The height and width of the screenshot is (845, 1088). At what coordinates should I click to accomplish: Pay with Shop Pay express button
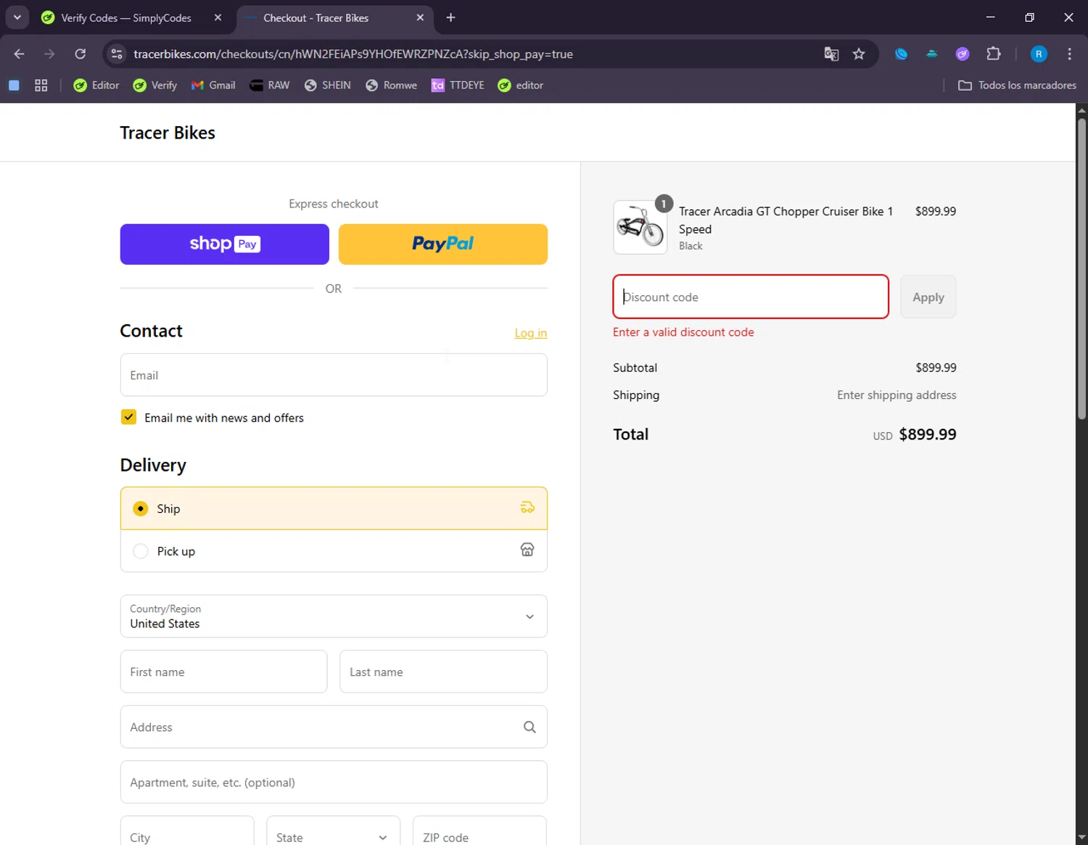pos(225,244)
